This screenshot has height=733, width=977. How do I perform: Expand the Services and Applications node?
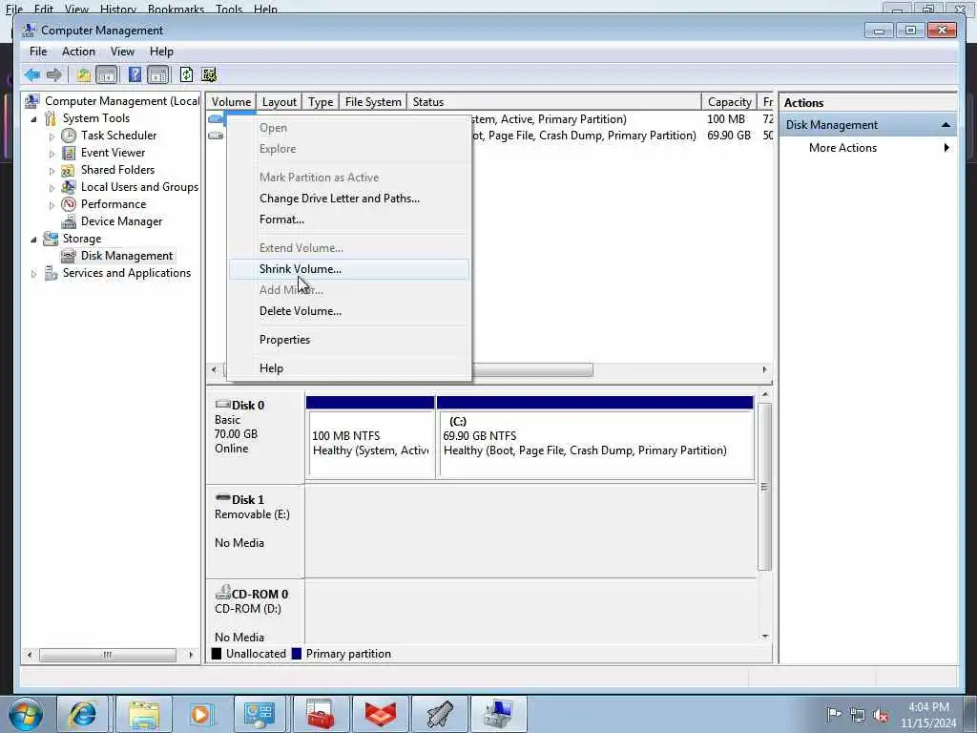point(33,274)
